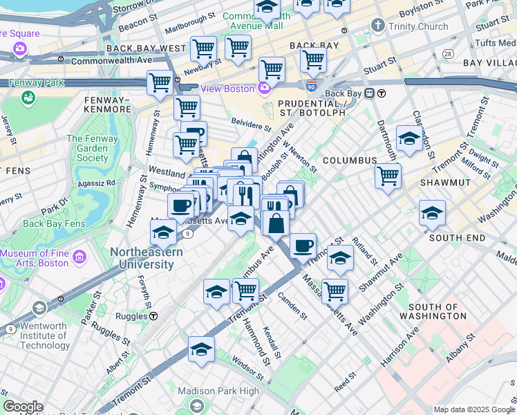Select graduation cap marker on Massachusetts Ave label
This screenshot has width=517, height=415.
pyautogui.click(x=241, y=221)
